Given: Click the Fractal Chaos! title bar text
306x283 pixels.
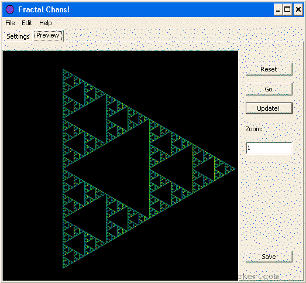Looking at the screenshot, I should [x=44, y=9].
